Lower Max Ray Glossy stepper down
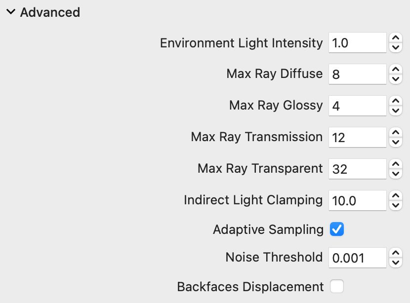 point(395,111)
